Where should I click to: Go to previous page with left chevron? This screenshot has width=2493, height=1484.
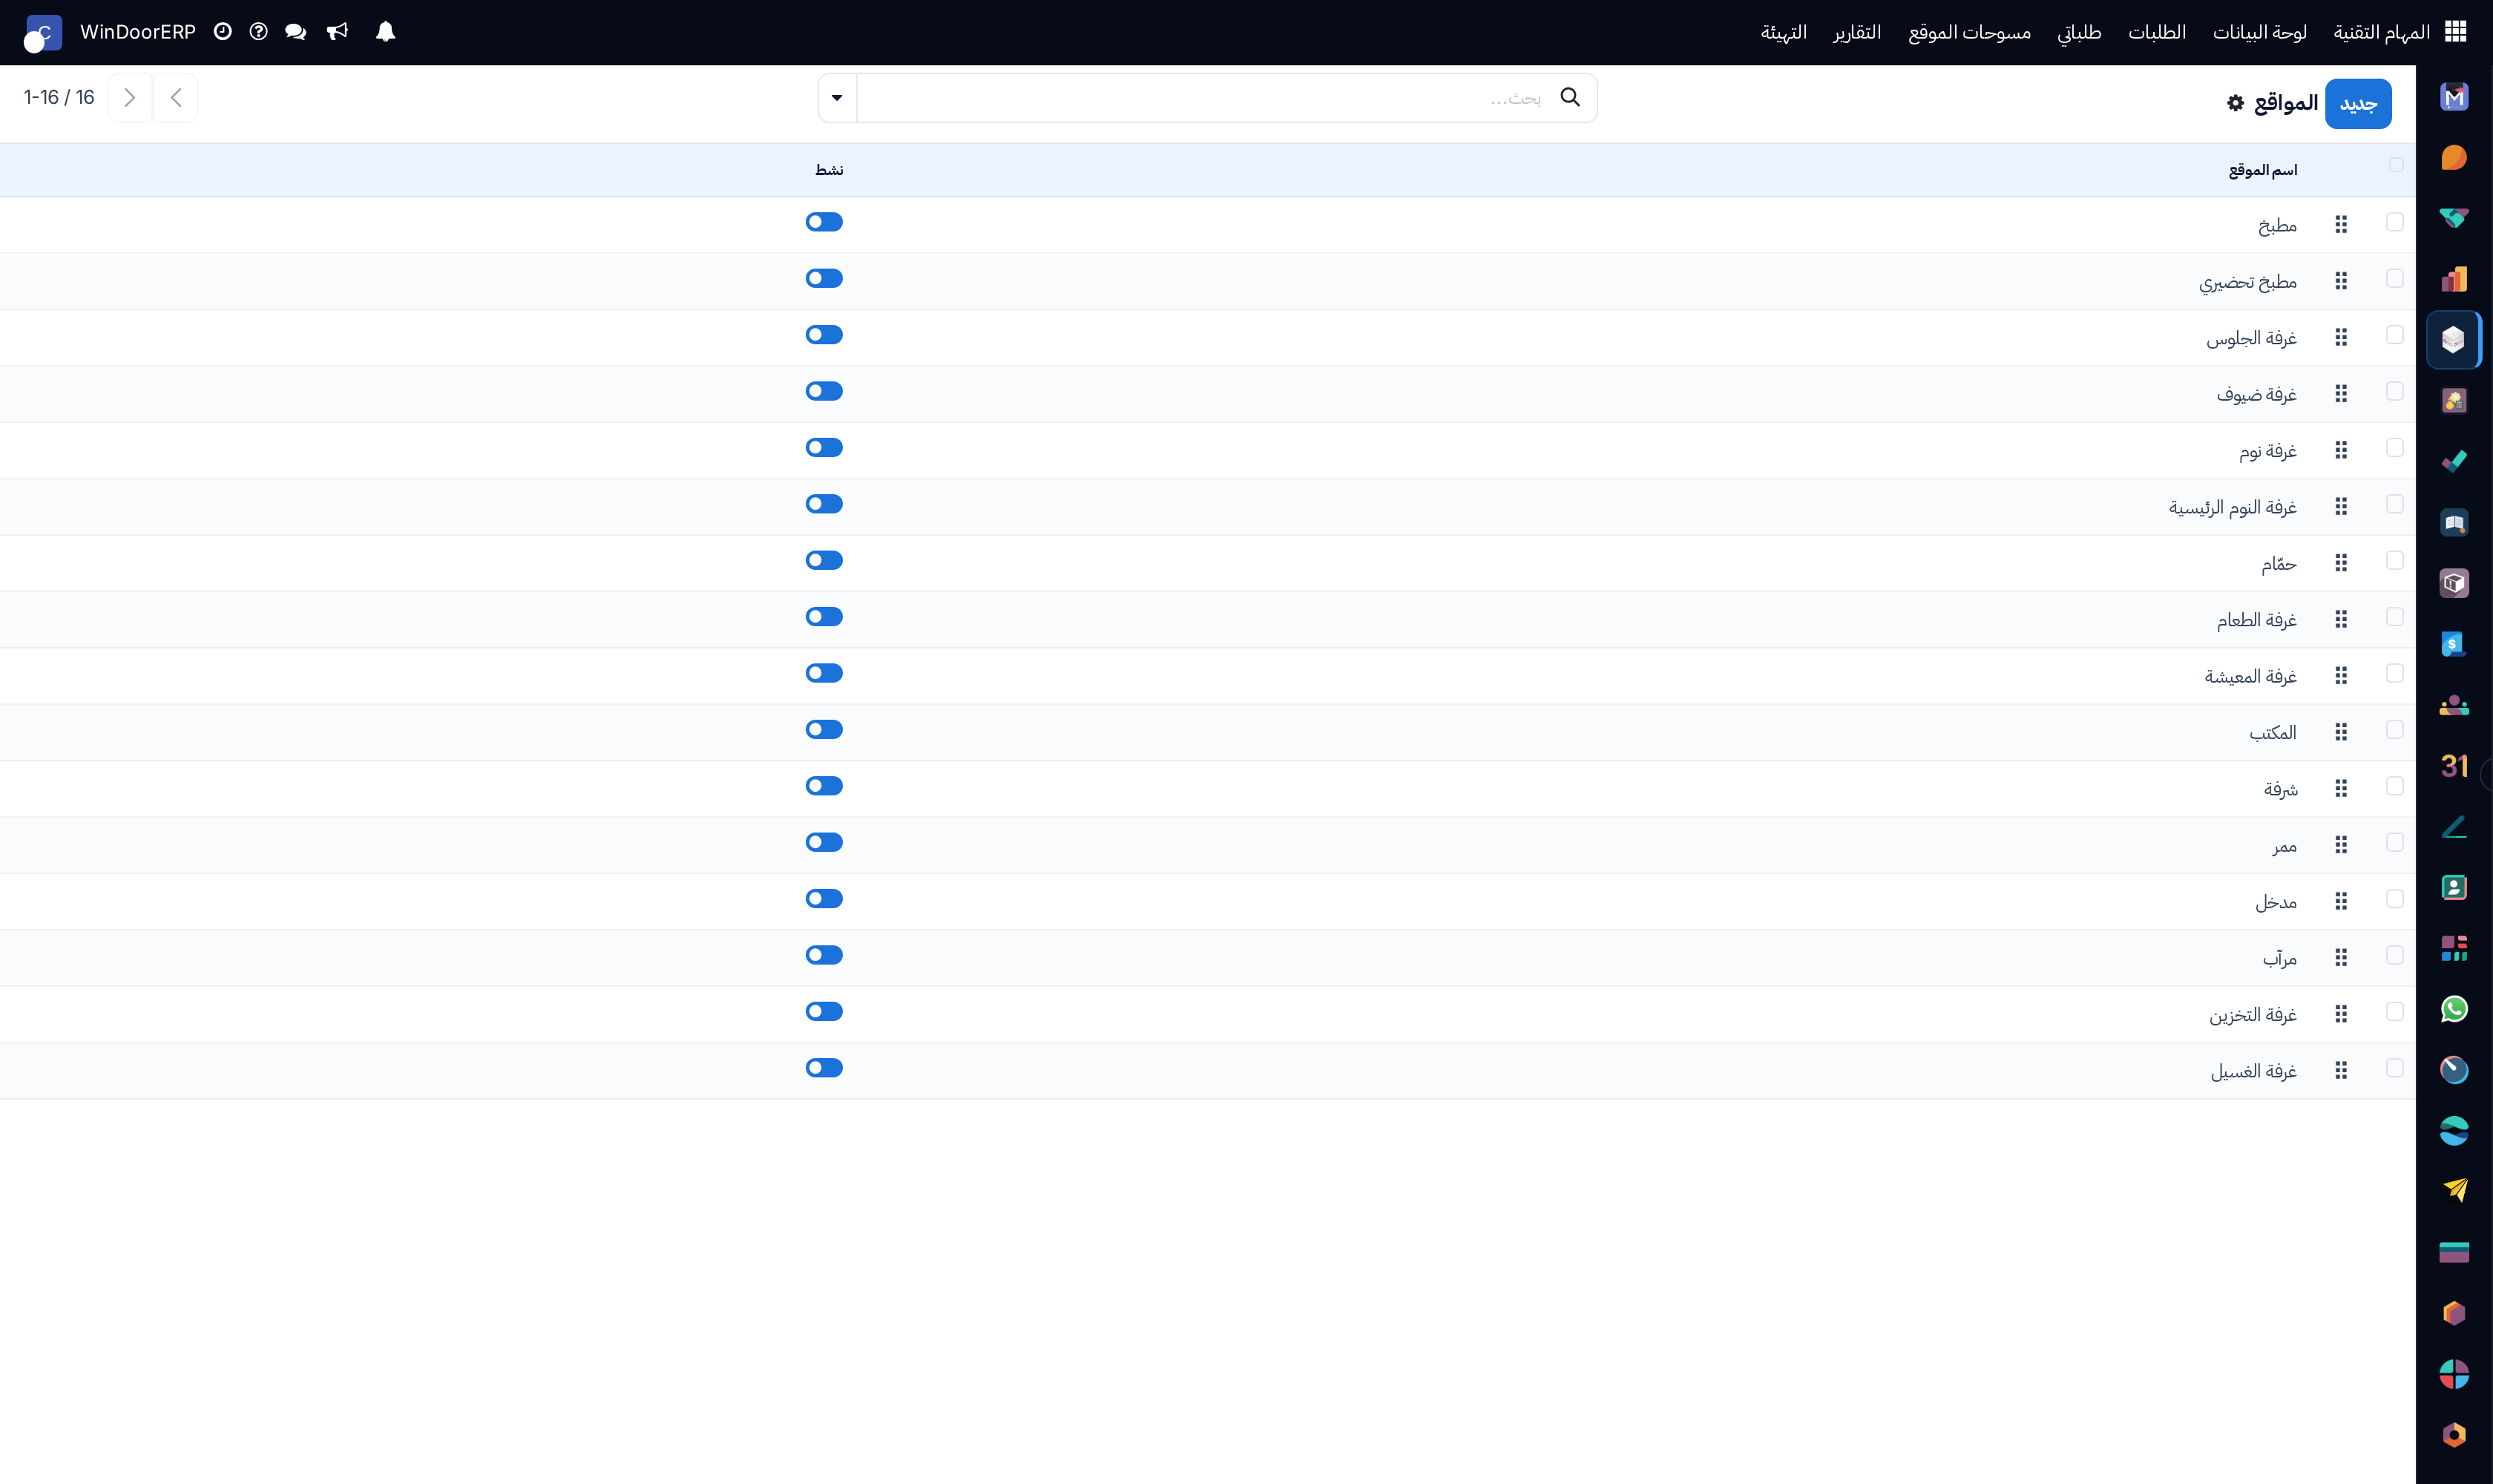pos(176,98)
